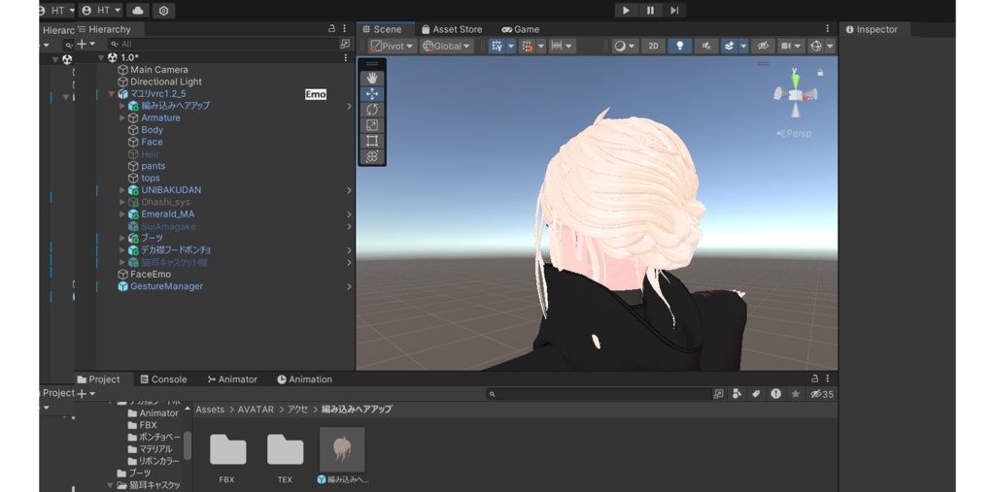
Task: Open the gizmos dropdown arrow
Action: (x=830, y=46)
